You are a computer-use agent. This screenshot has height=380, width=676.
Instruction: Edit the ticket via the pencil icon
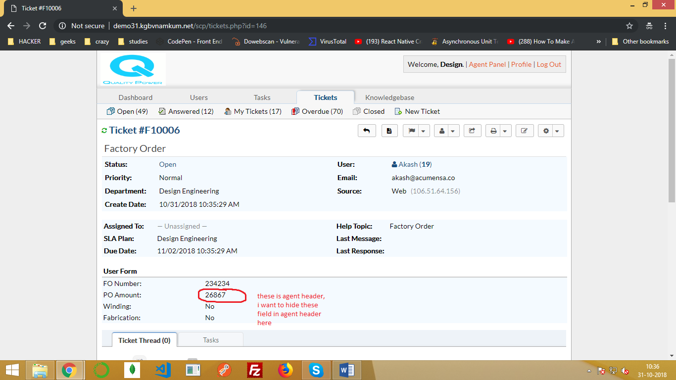pos(525,130)
